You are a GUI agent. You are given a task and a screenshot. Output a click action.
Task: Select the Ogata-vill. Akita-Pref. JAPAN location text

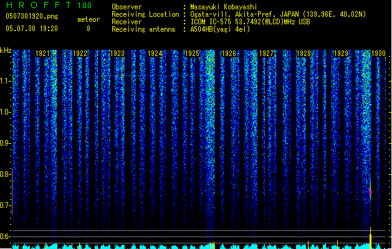pyautogui.click(x=278, y=14)
